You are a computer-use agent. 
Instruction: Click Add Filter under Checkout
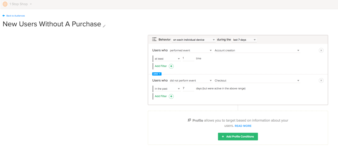point(161,96)
